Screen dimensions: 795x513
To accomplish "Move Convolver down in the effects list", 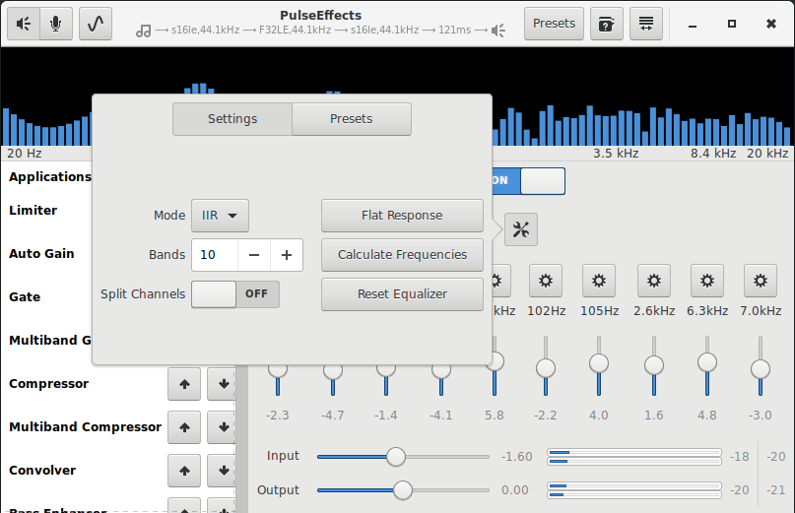I will coord(223,471).
